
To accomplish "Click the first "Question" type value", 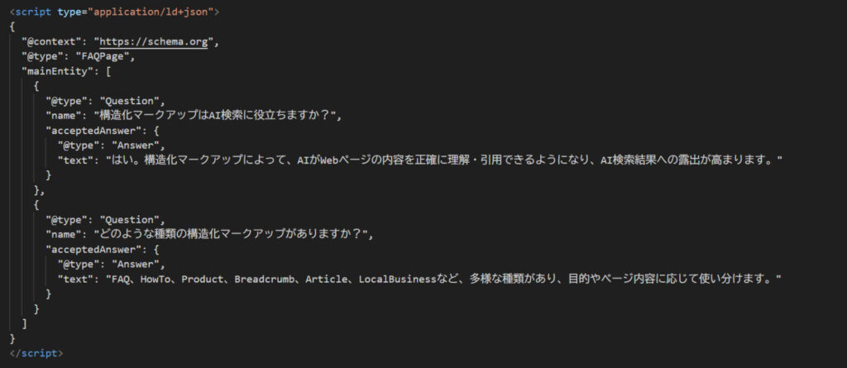I will point(132,101).
